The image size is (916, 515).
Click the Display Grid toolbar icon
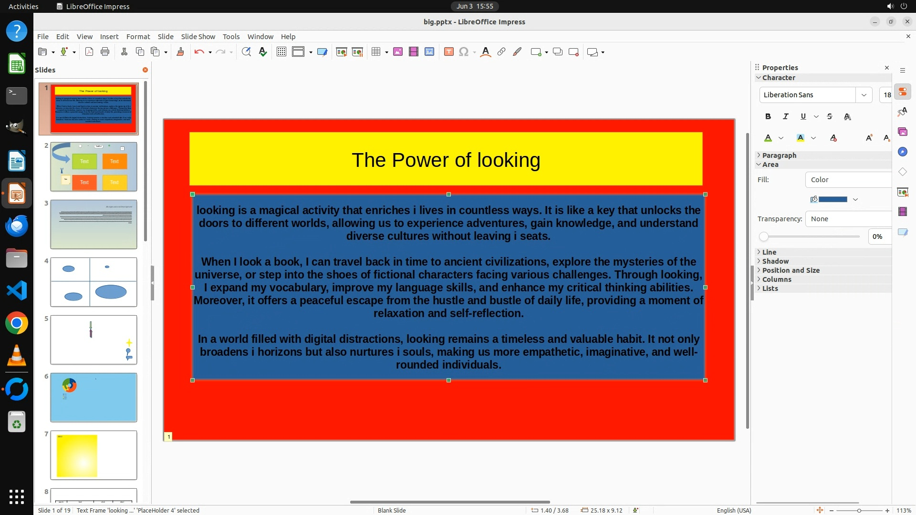pyautogui.click(x=281, y=52)
